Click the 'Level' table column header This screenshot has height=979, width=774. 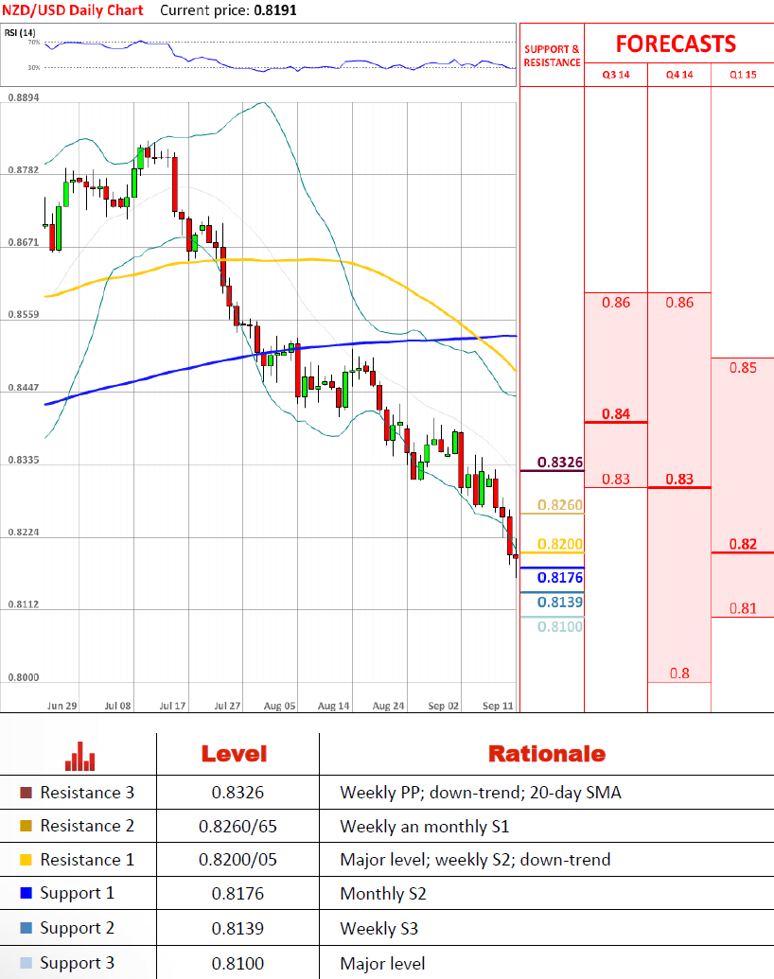point(235,754)
